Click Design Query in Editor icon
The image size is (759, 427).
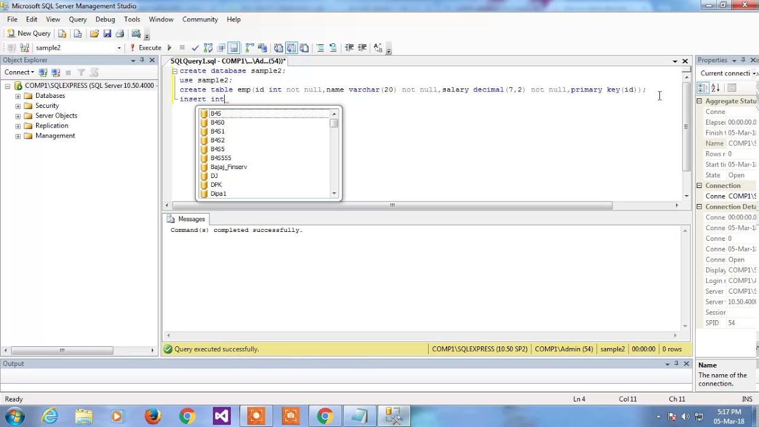click(221, 47)
